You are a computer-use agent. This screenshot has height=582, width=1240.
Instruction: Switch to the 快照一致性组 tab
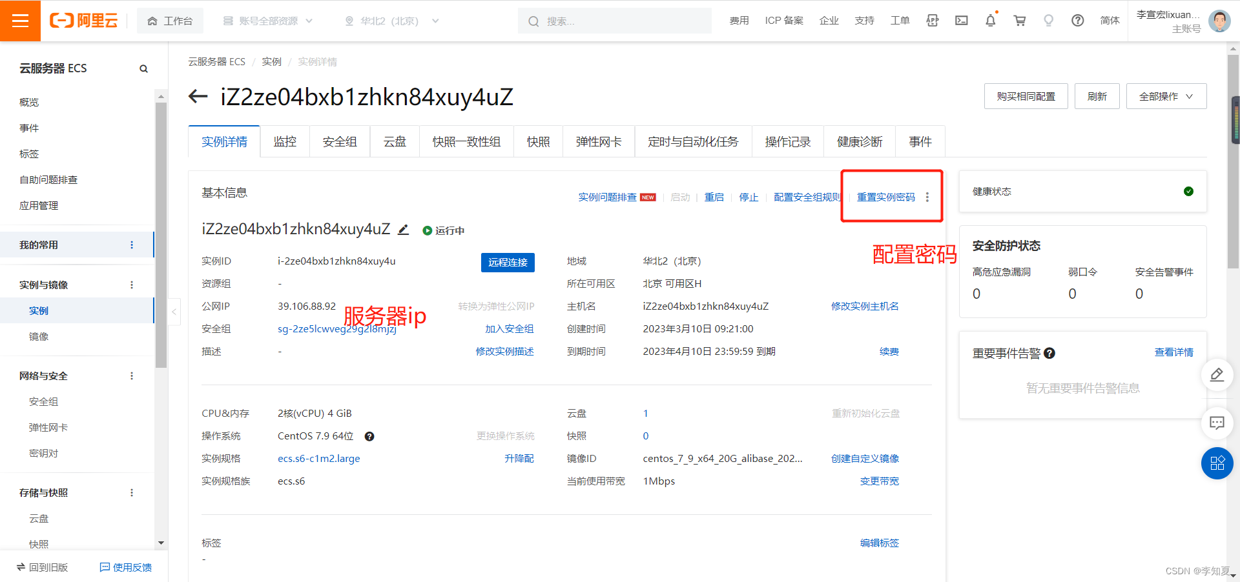point(466,142)
